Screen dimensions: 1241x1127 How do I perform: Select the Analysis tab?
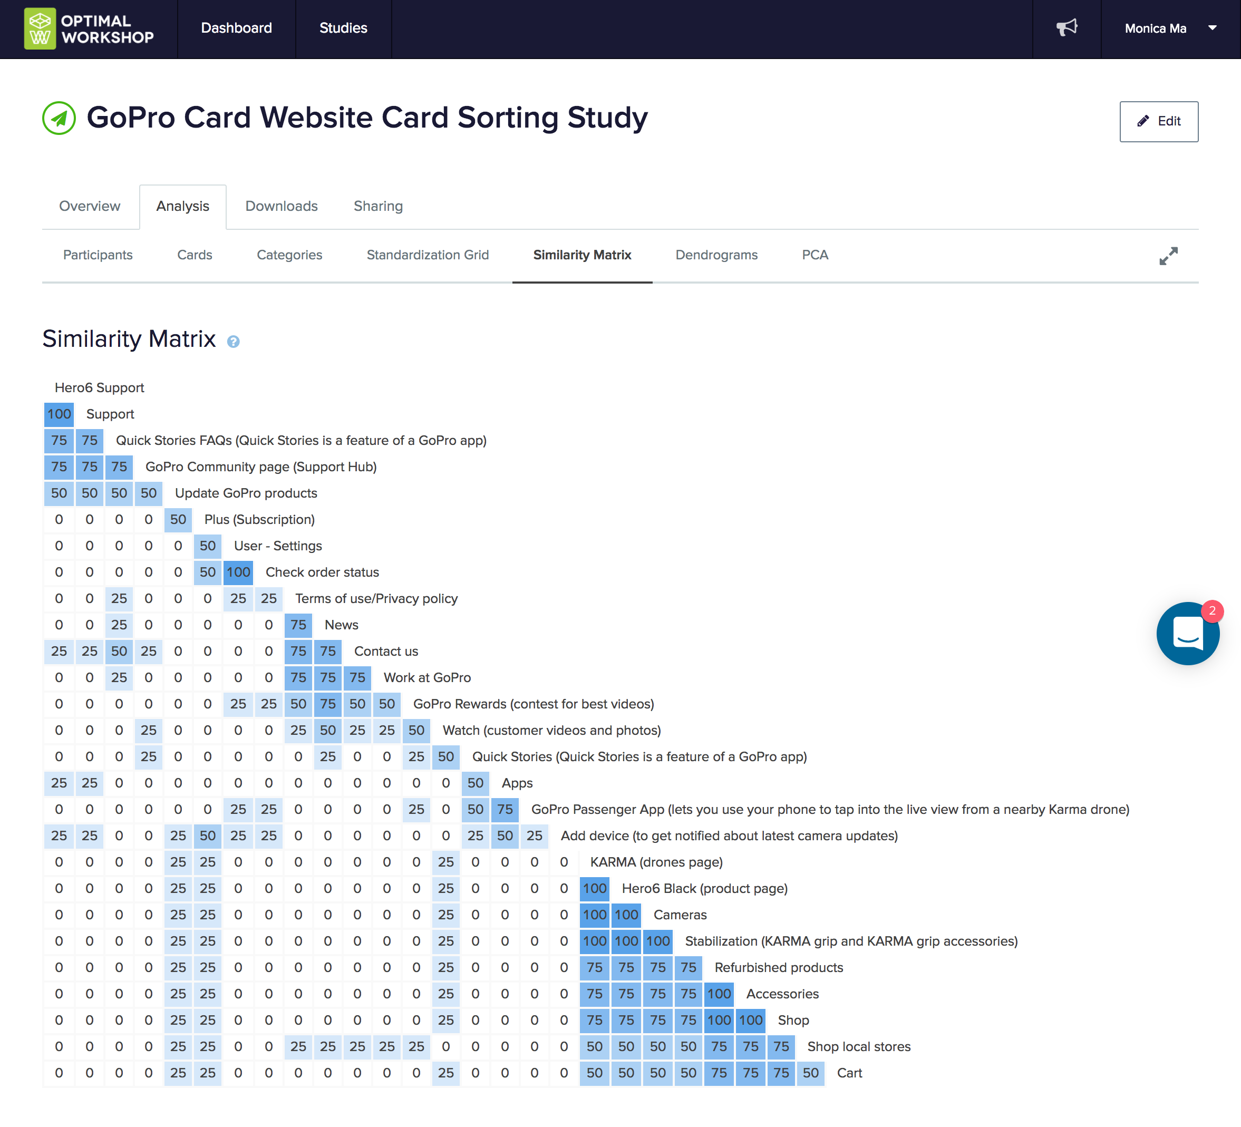tap(183, 207)
